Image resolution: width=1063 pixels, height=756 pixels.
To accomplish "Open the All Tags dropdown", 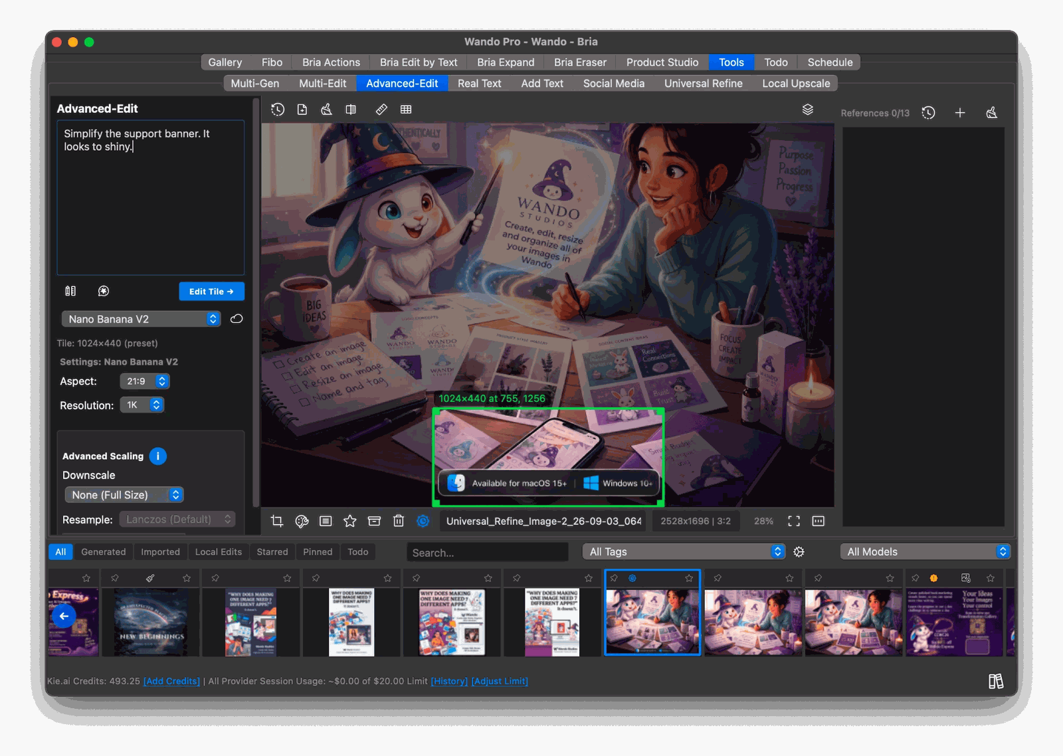I will coord(684,552).
